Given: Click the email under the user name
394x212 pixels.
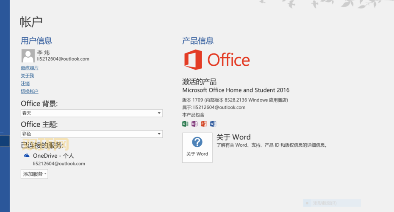Looking at the screenshot, I should pyautogui.click(x=63, y=59).
